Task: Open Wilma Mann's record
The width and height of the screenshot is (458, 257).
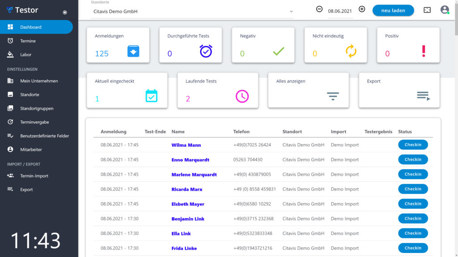Action: tap(186, 145)
